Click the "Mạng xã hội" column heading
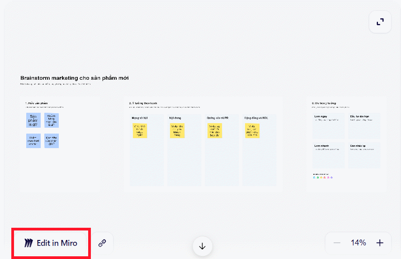The height and width of the screenshot is (259, 401). [140, 118]
